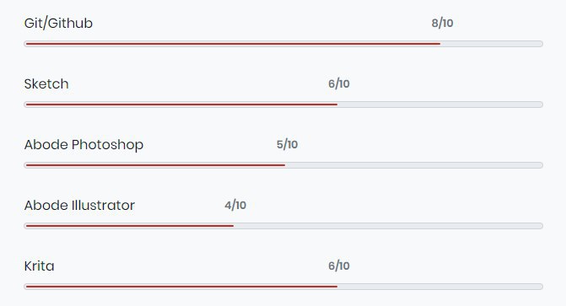Click the 4/10 score for Abode Illustrator
The image size is (566, 306).
point(235,205)
